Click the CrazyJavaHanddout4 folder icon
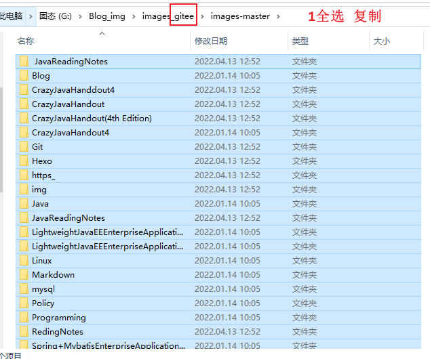The image size is (430, 359). click(24, 90)
